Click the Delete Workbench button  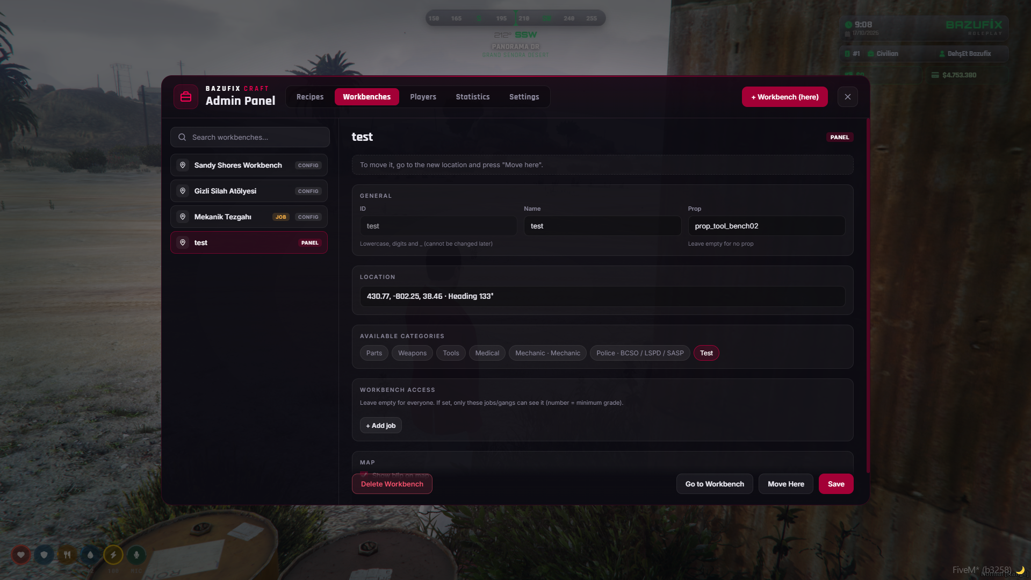coord(392,484)
